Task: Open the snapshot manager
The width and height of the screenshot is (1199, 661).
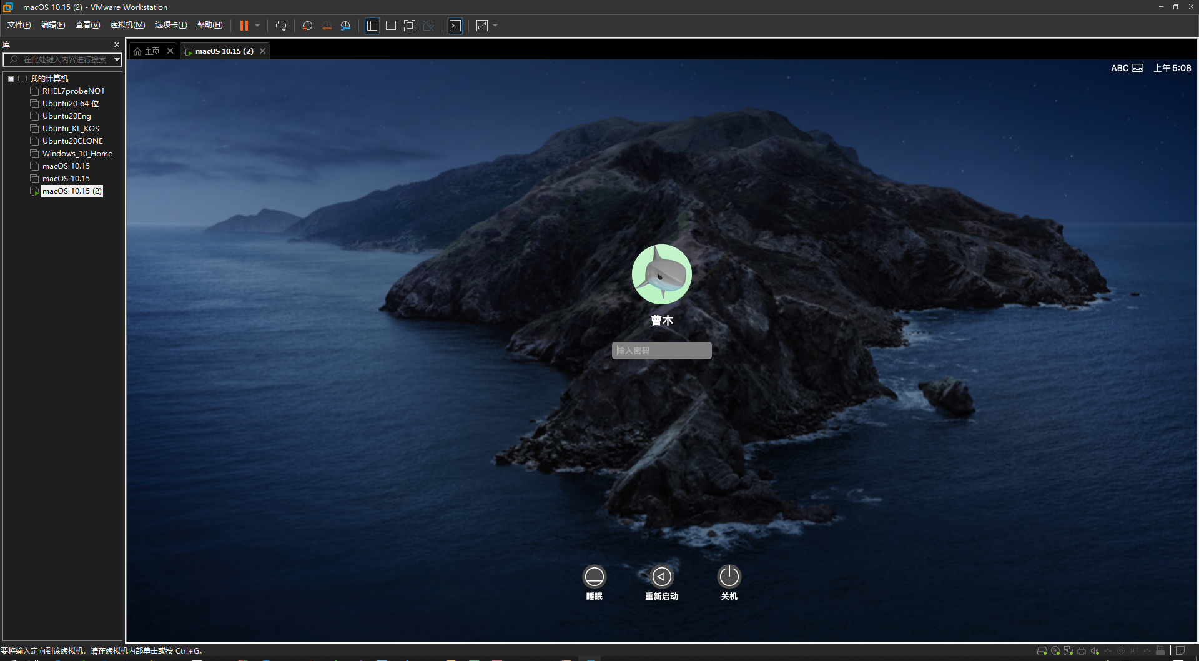Action: click(345, 26)
